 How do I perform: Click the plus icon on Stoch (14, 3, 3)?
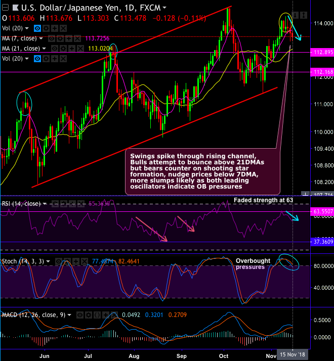[76, 261]
